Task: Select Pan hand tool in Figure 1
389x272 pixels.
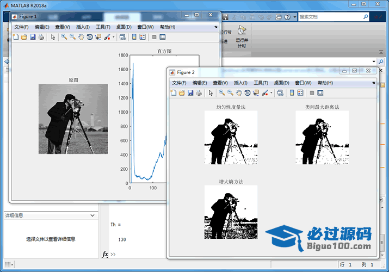Action: tap(81, 37)
